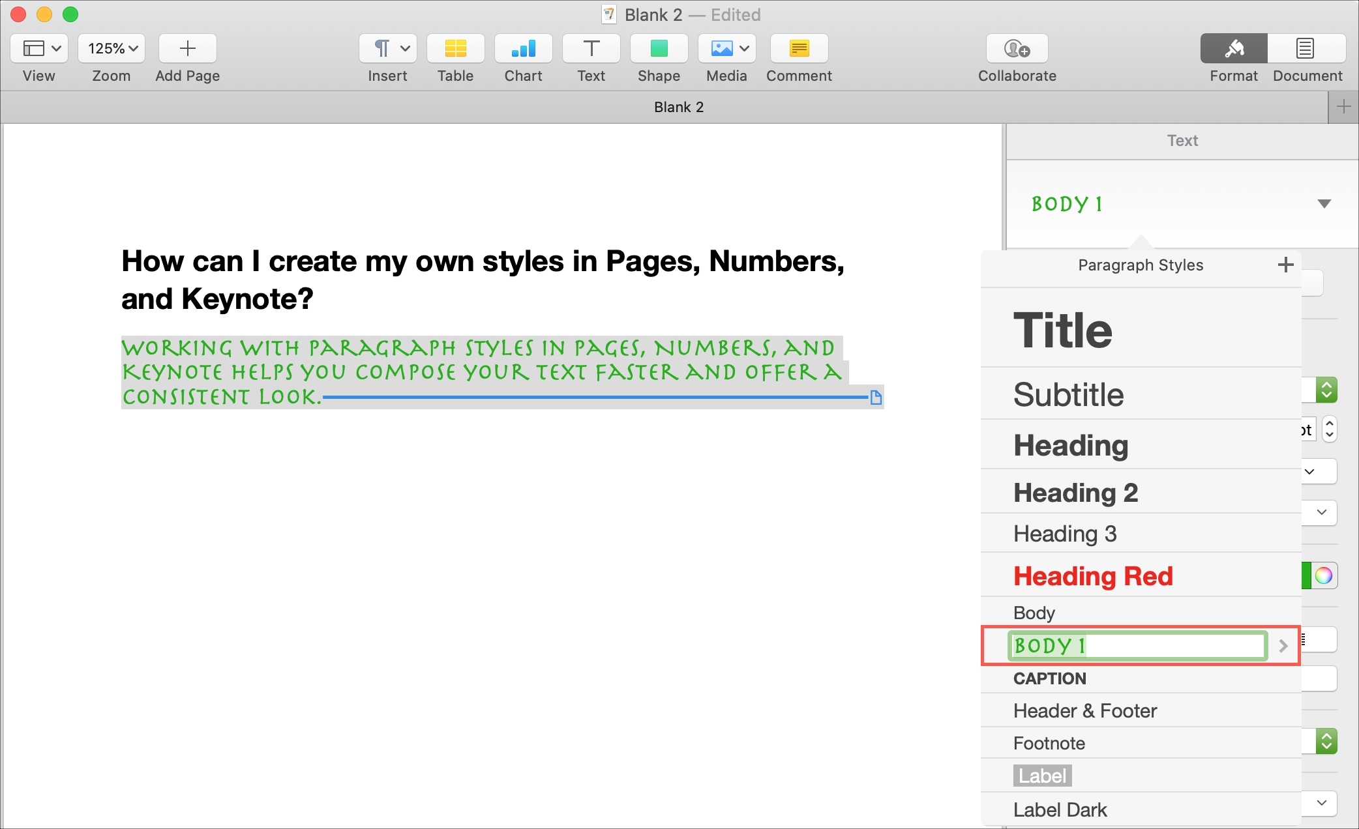Insert a Shape
This screenshot has width=1359, height=829.
pyautogui.click(x=659, y=48)
